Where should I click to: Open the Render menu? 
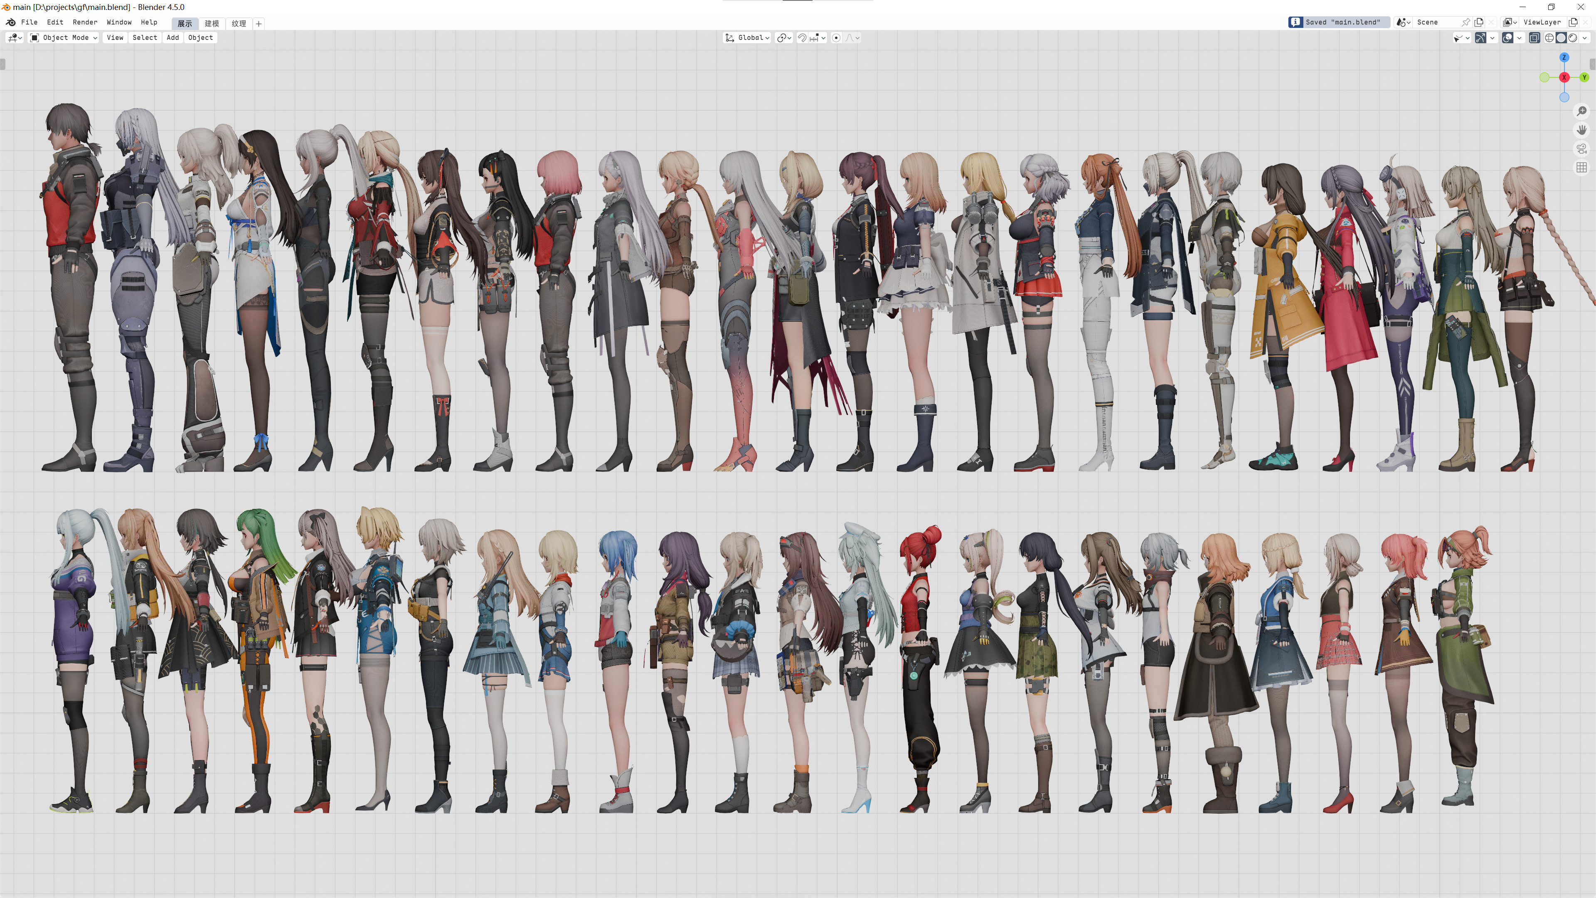(x=85, y=22)
